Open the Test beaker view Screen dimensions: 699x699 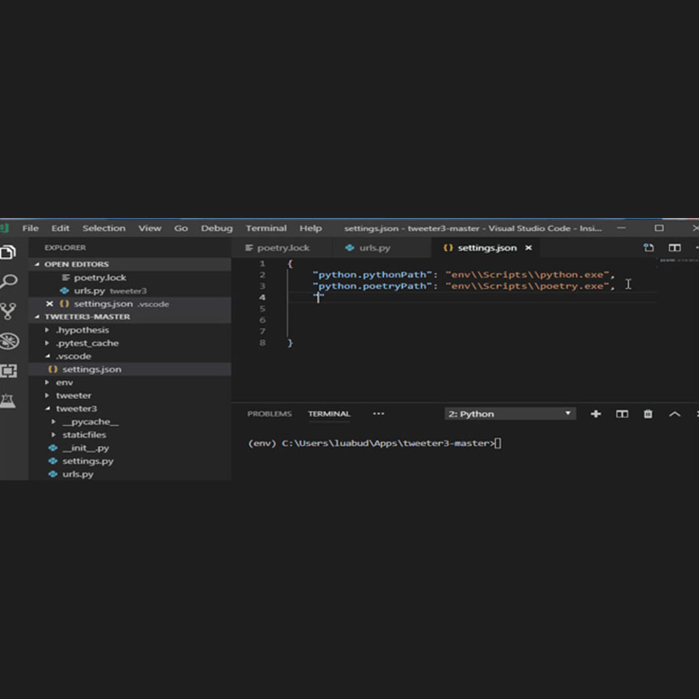9,401
